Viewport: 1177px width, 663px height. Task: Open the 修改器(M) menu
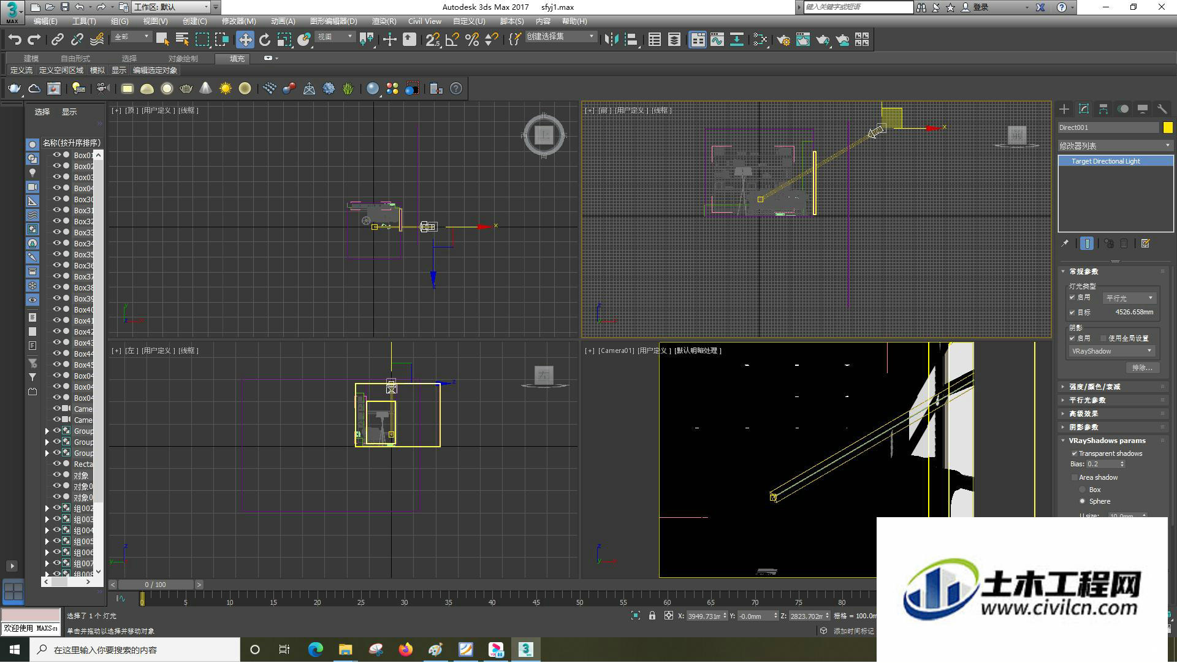point(238,21)
